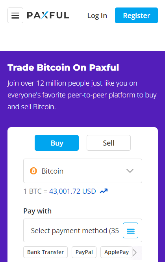Screen dimensions: 165x262
Task: Show more payment chips with right arrow
Action: (135, 253)
